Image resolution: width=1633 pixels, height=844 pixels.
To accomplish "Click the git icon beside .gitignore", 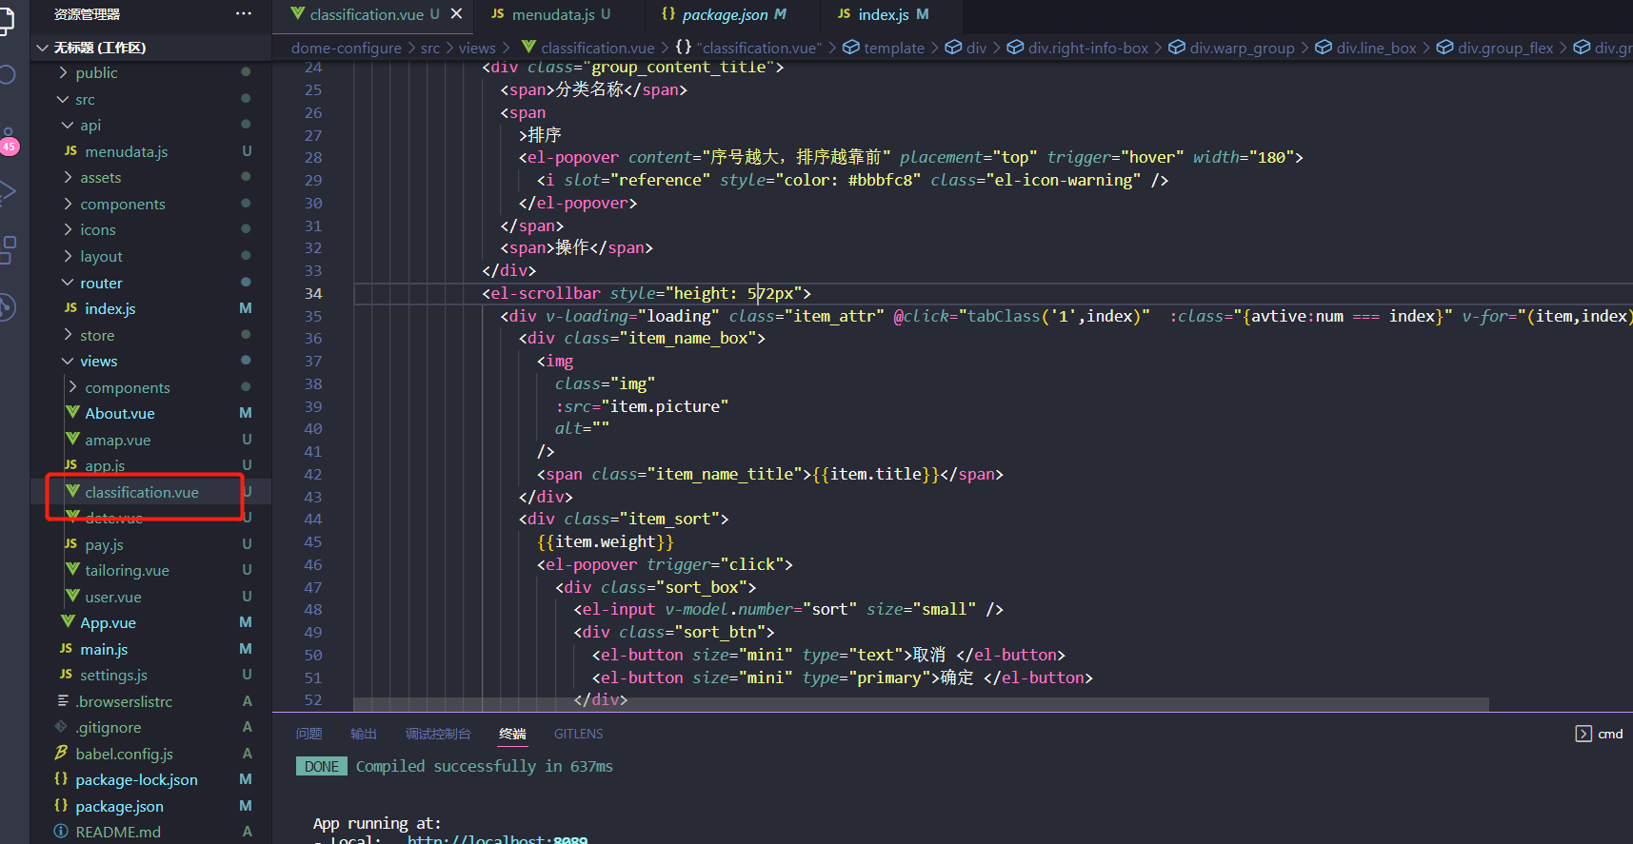I will pos(61,726).
